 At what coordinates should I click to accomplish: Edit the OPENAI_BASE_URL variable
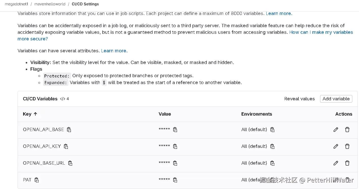[336, 163]
